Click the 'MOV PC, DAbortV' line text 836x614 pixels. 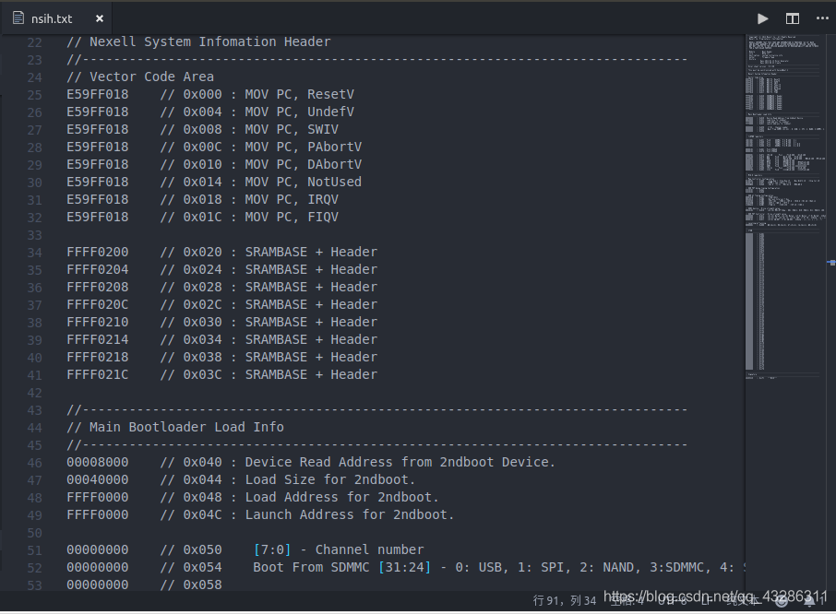pos(304,165)
